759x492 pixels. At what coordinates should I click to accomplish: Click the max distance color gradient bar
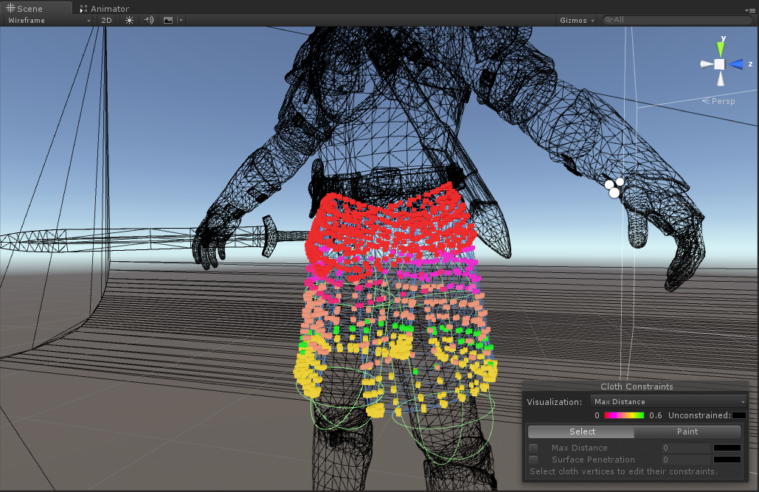624,415
